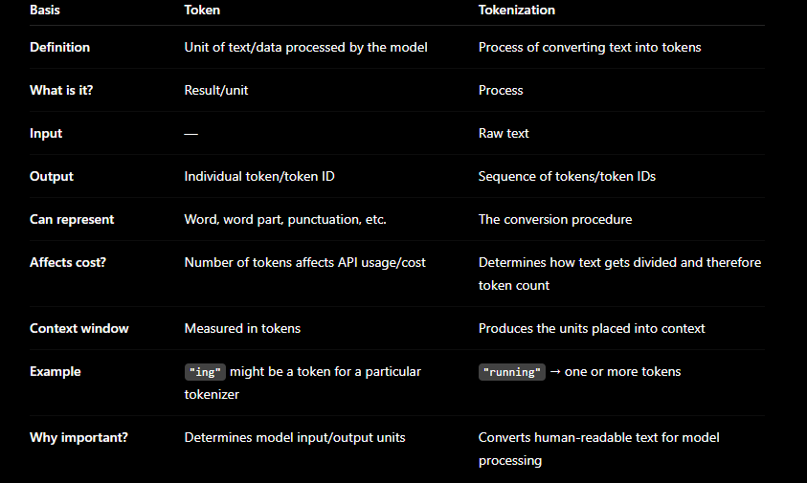This screenshot has height=483, width=807.
Task: Click the Token column header
Action: point(202,11)
